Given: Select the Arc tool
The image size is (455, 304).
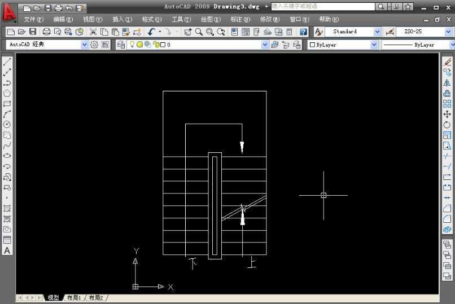Looking at the screenshot, I should tap(7, 114).
